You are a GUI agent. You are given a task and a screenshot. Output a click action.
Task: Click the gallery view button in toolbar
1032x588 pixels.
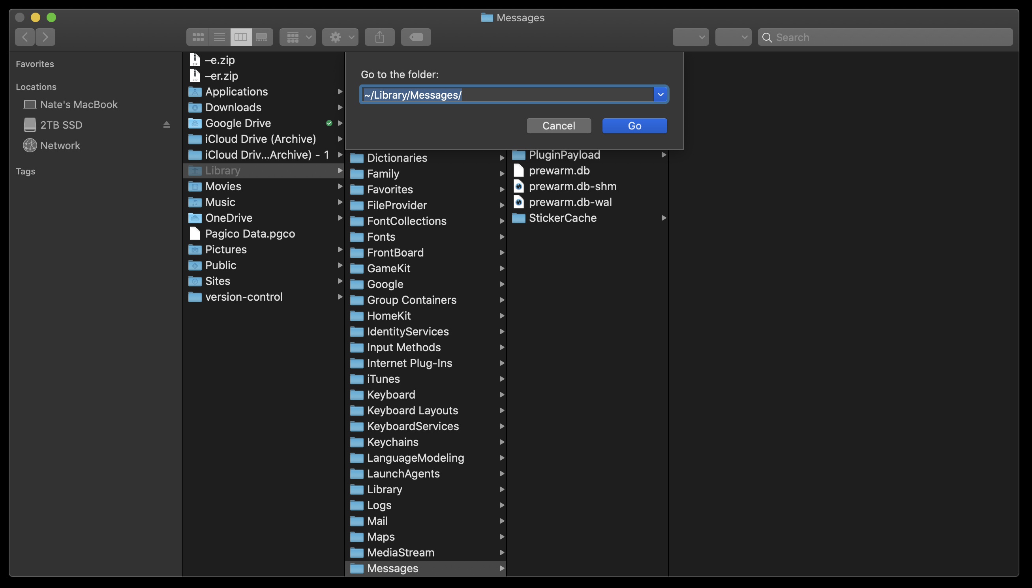[261, 37]
